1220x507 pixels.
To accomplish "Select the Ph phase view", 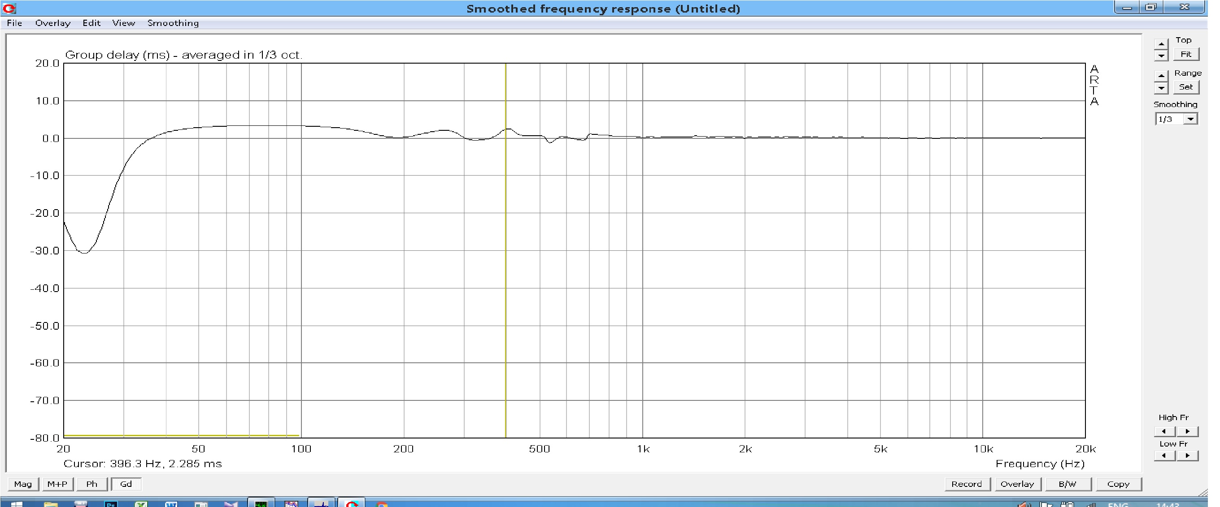I will click(92, 484).
